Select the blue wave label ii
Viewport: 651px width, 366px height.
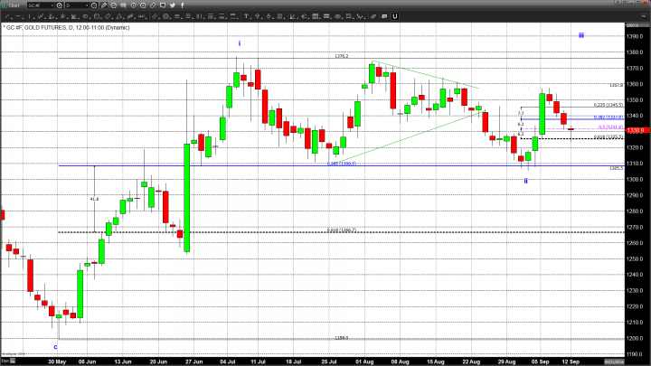tap(525, 181)
